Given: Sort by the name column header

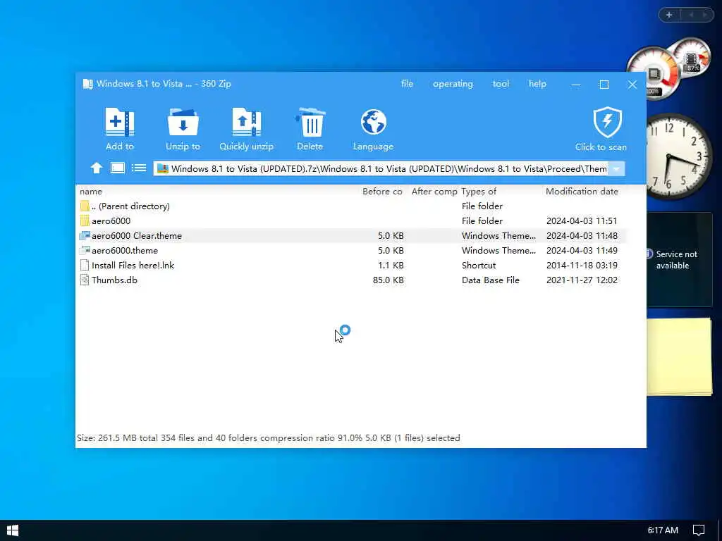Looking at the screenshot, I should click(91, 192).
